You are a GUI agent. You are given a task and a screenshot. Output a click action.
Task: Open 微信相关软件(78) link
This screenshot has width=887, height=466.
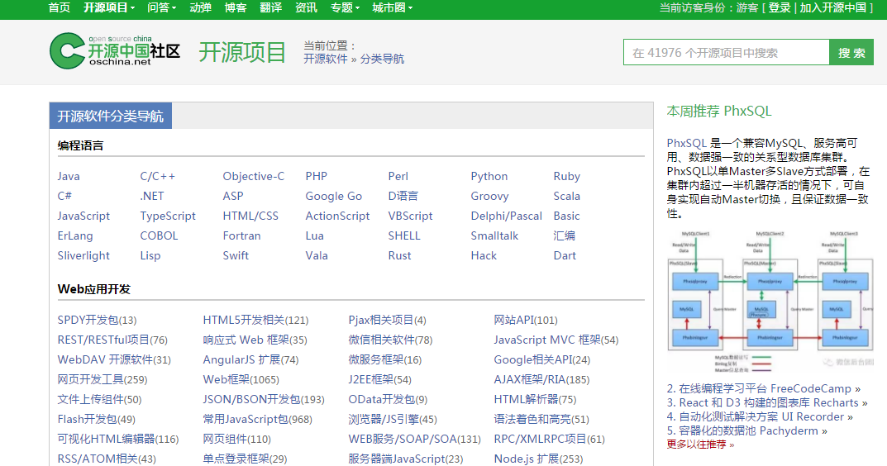(x=390, y=340)
